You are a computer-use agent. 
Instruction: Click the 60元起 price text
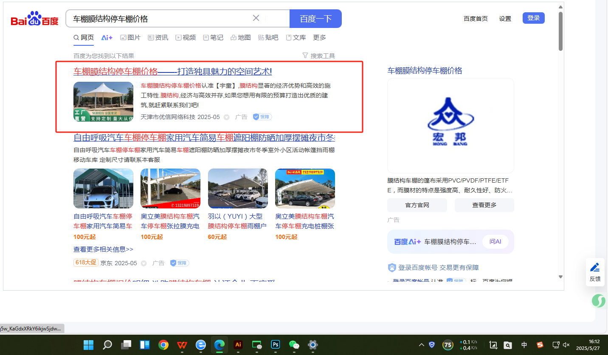217,237
